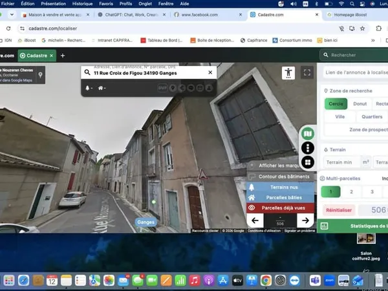Add a new app tab with plus
Image resolution: width=388 pixels, height=291 pixels.
[x=63, y=56]
